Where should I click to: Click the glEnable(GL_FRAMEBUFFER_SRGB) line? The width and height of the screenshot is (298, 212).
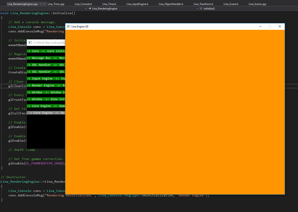click(37, 163)
